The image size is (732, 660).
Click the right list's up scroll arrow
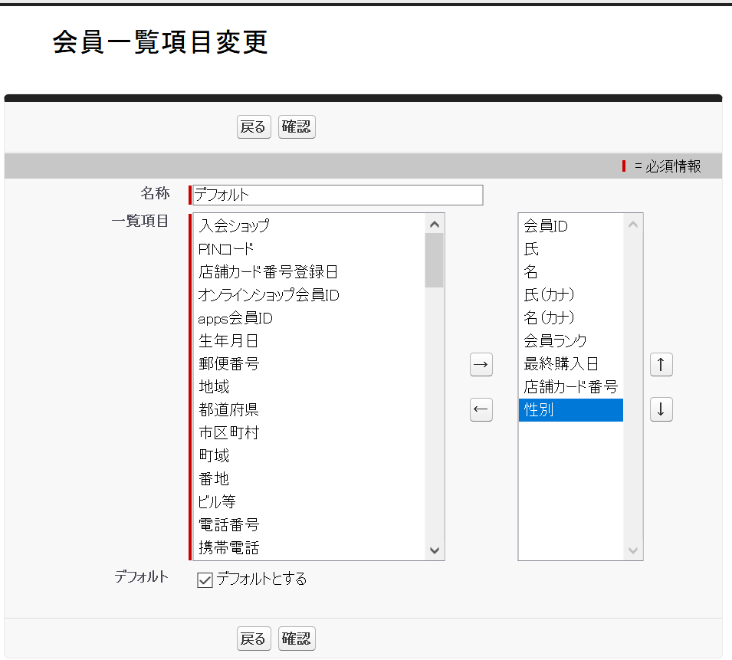(x=632, y=225)
